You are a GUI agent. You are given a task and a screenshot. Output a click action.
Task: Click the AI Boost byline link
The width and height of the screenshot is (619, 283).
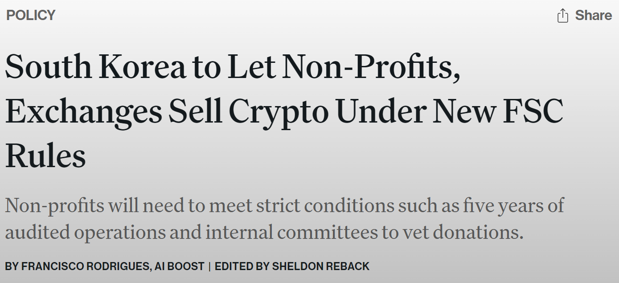(179, 267)
